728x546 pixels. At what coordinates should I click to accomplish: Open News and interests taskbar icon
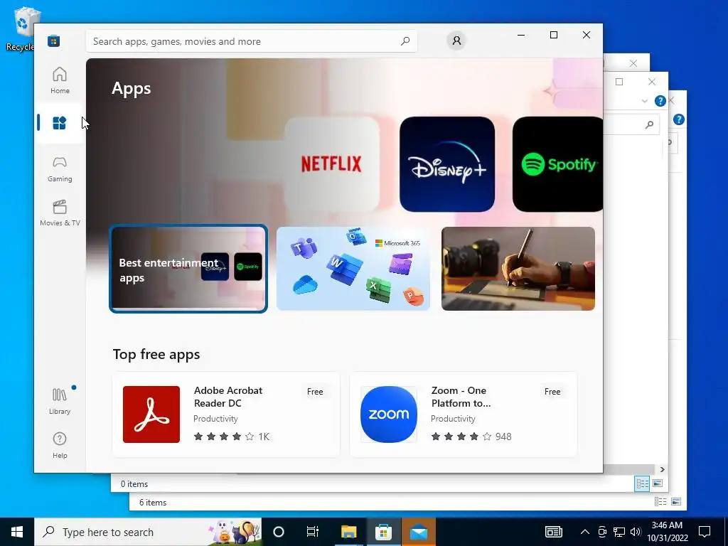pos(553,532)
